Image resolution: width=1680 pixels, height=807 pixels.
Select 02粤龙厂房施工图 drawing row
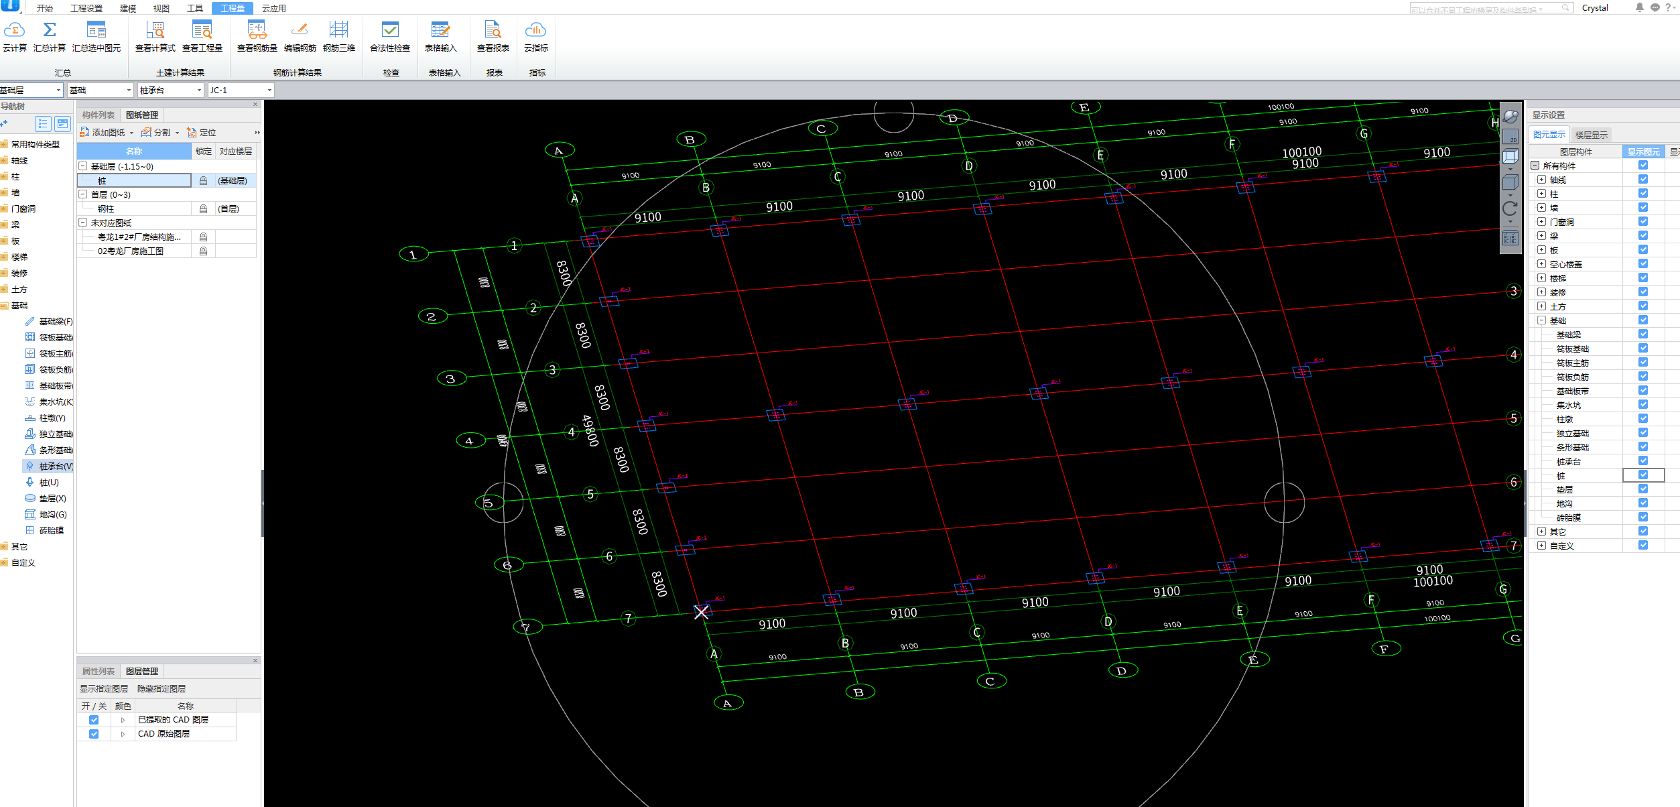(167, 251)
